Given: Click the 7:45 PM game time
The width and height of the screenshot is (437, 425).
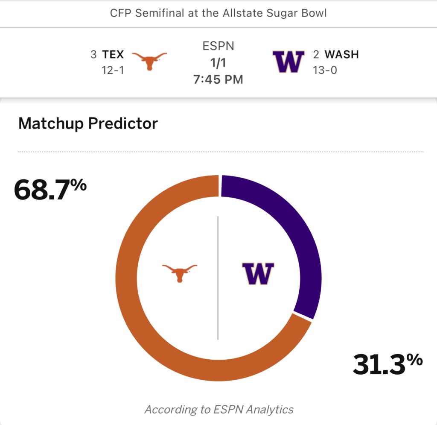Looking at the screenshot, I should point(218,79).
